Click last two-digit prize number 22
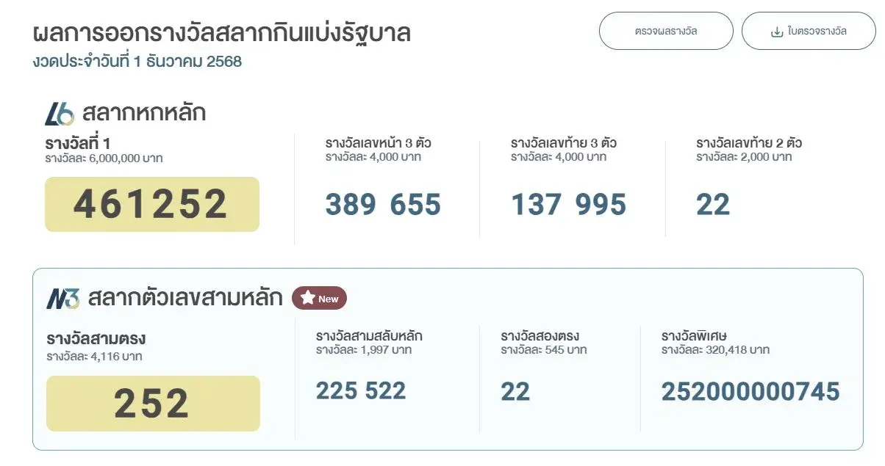 pyautogui.click(x=713, y=205)
